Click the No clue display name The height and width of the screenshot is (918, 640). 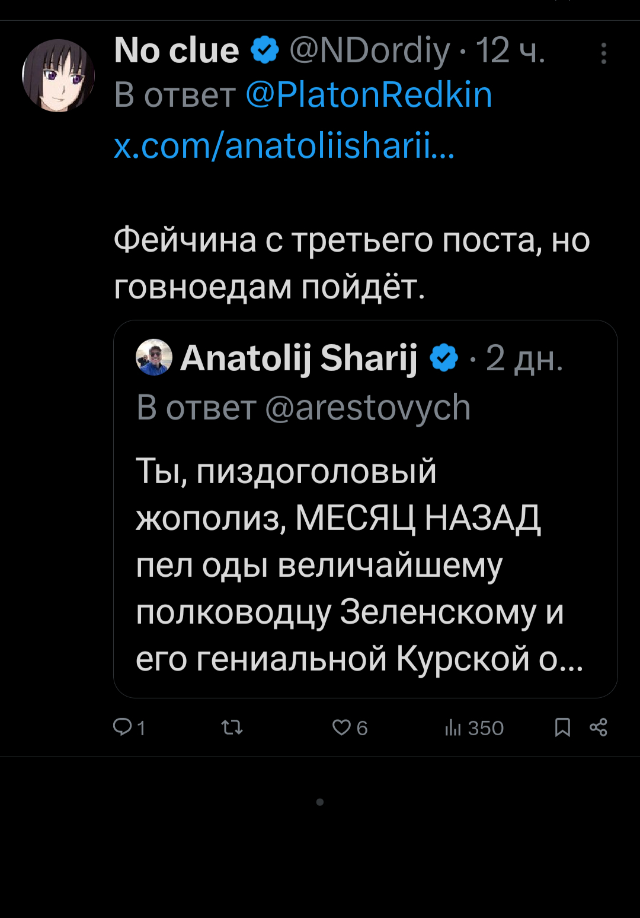point(177,50)
